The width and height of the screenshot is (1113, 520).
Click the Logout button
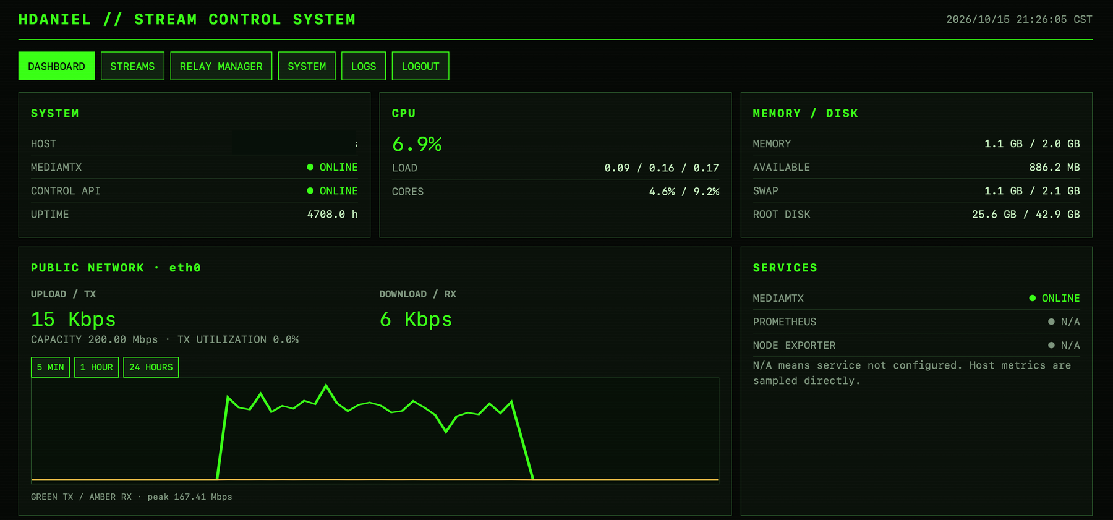point(420,66)
